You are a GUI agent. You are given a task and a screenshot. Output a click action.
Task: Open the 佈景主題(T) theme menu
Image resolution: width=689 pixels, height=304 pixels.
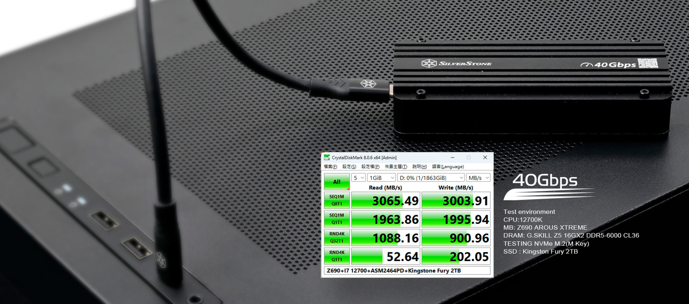pos(396,167)
